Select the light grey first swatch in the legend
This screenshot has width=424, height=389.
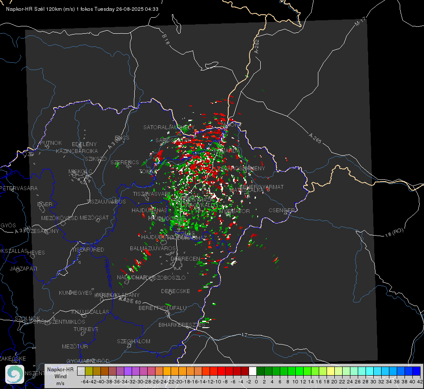coord(81,371)
